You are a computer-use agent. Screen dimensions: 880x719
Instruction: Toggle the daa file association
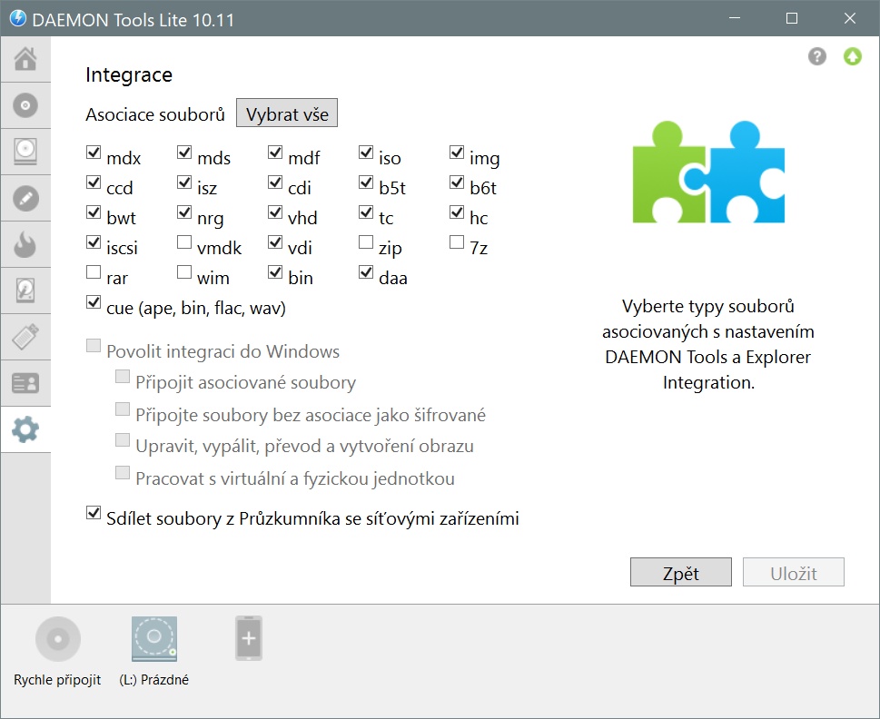[x=366, y=272]
